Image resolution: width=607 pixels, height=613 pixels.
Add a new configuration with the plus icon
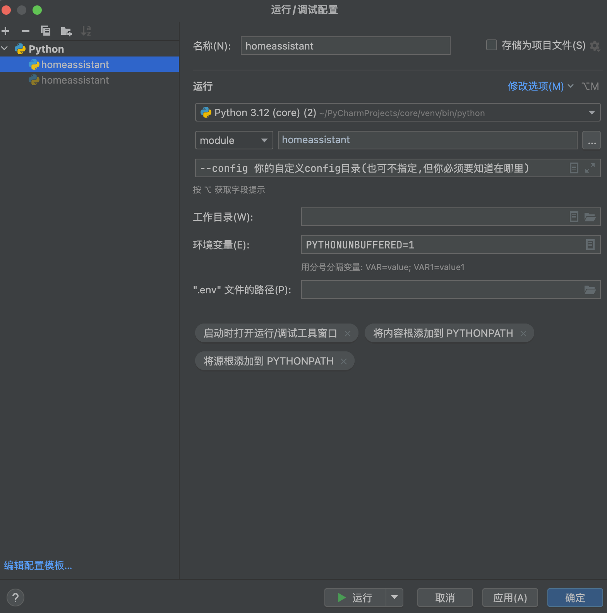(x=5, y=31)
